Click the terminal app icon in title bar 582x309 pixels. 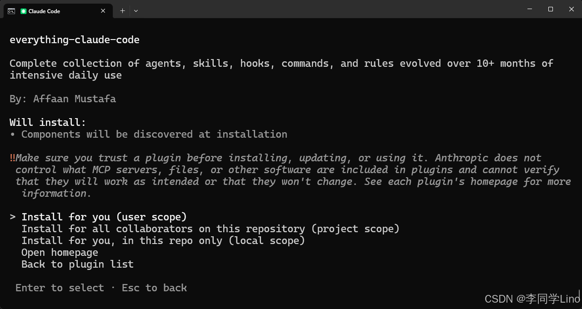point(11,11)
